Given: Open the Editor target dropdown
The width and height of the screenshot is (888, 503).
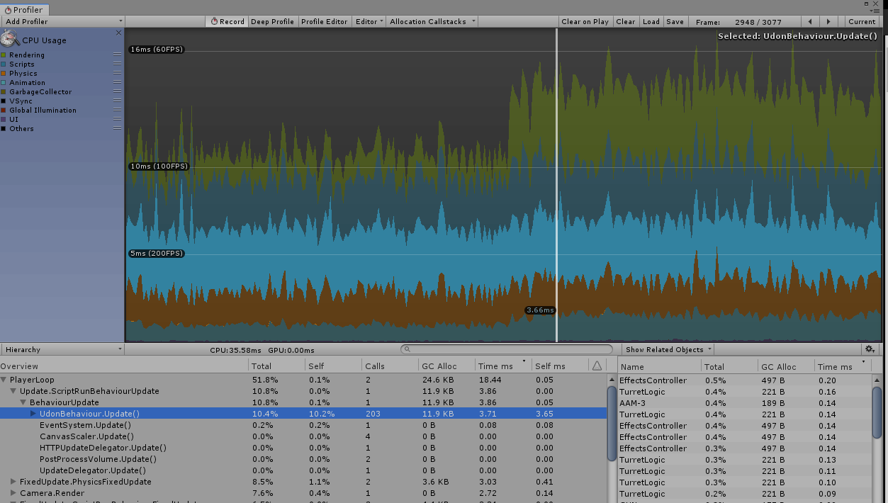Looking at the screenshot, I should pyautogui.click(x=369, y=21).
